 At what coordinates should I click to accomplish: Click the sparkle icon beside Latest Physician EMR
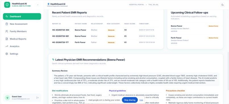point(53,59)
